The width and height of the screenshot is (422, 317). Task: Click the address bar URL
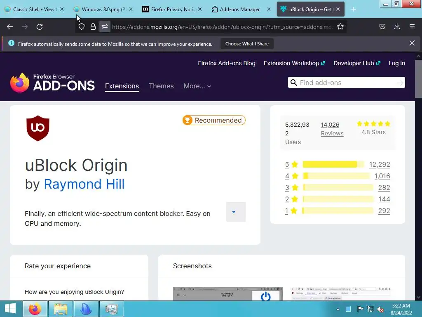pyautogui.click(x=223, y=27)
